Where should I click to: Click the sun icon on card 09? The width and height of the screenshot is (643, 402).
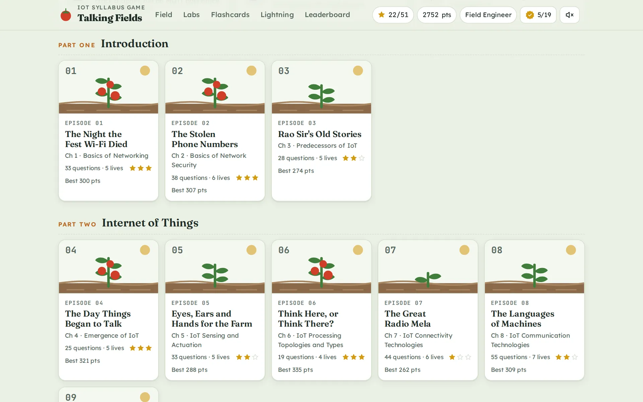coord(145,397)
